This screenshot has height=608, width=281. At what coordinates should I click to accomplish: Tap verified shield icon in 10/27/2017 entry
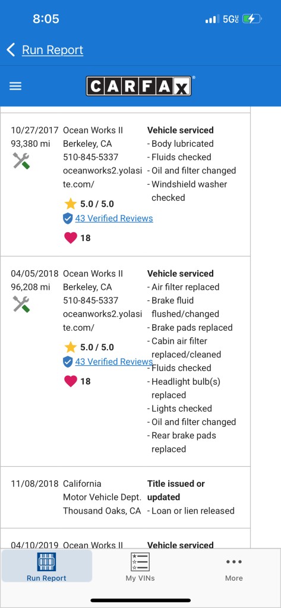click(68, 218)
